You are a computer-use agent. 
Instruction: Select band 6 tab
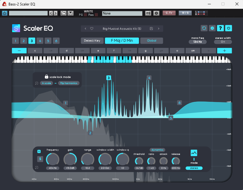(x=56, y=41)
